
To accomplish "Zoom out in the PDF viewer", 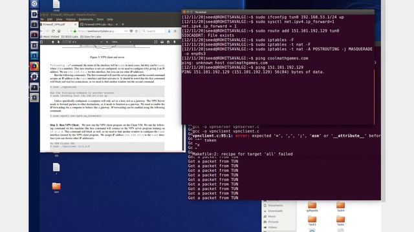I will 101,42.
